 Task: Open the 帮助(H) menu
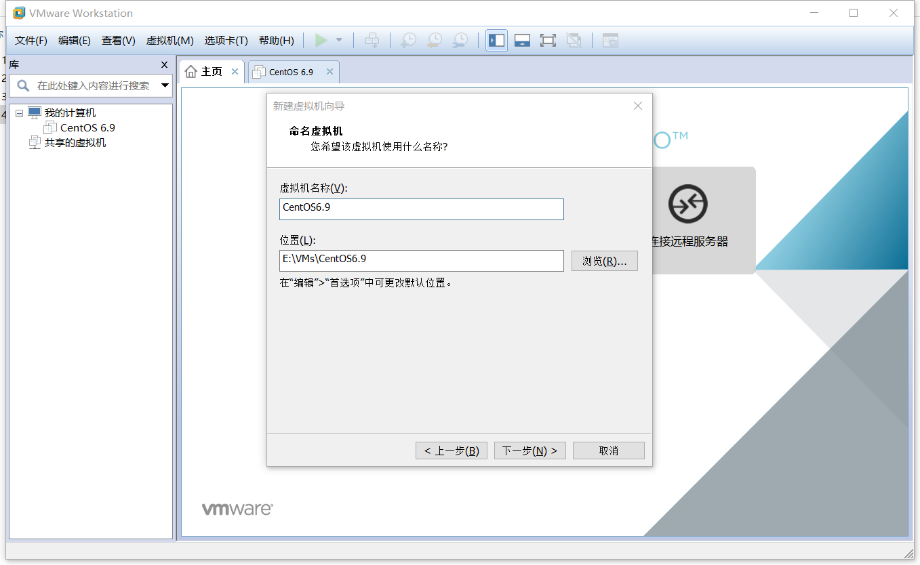click(x=277, y=41)
